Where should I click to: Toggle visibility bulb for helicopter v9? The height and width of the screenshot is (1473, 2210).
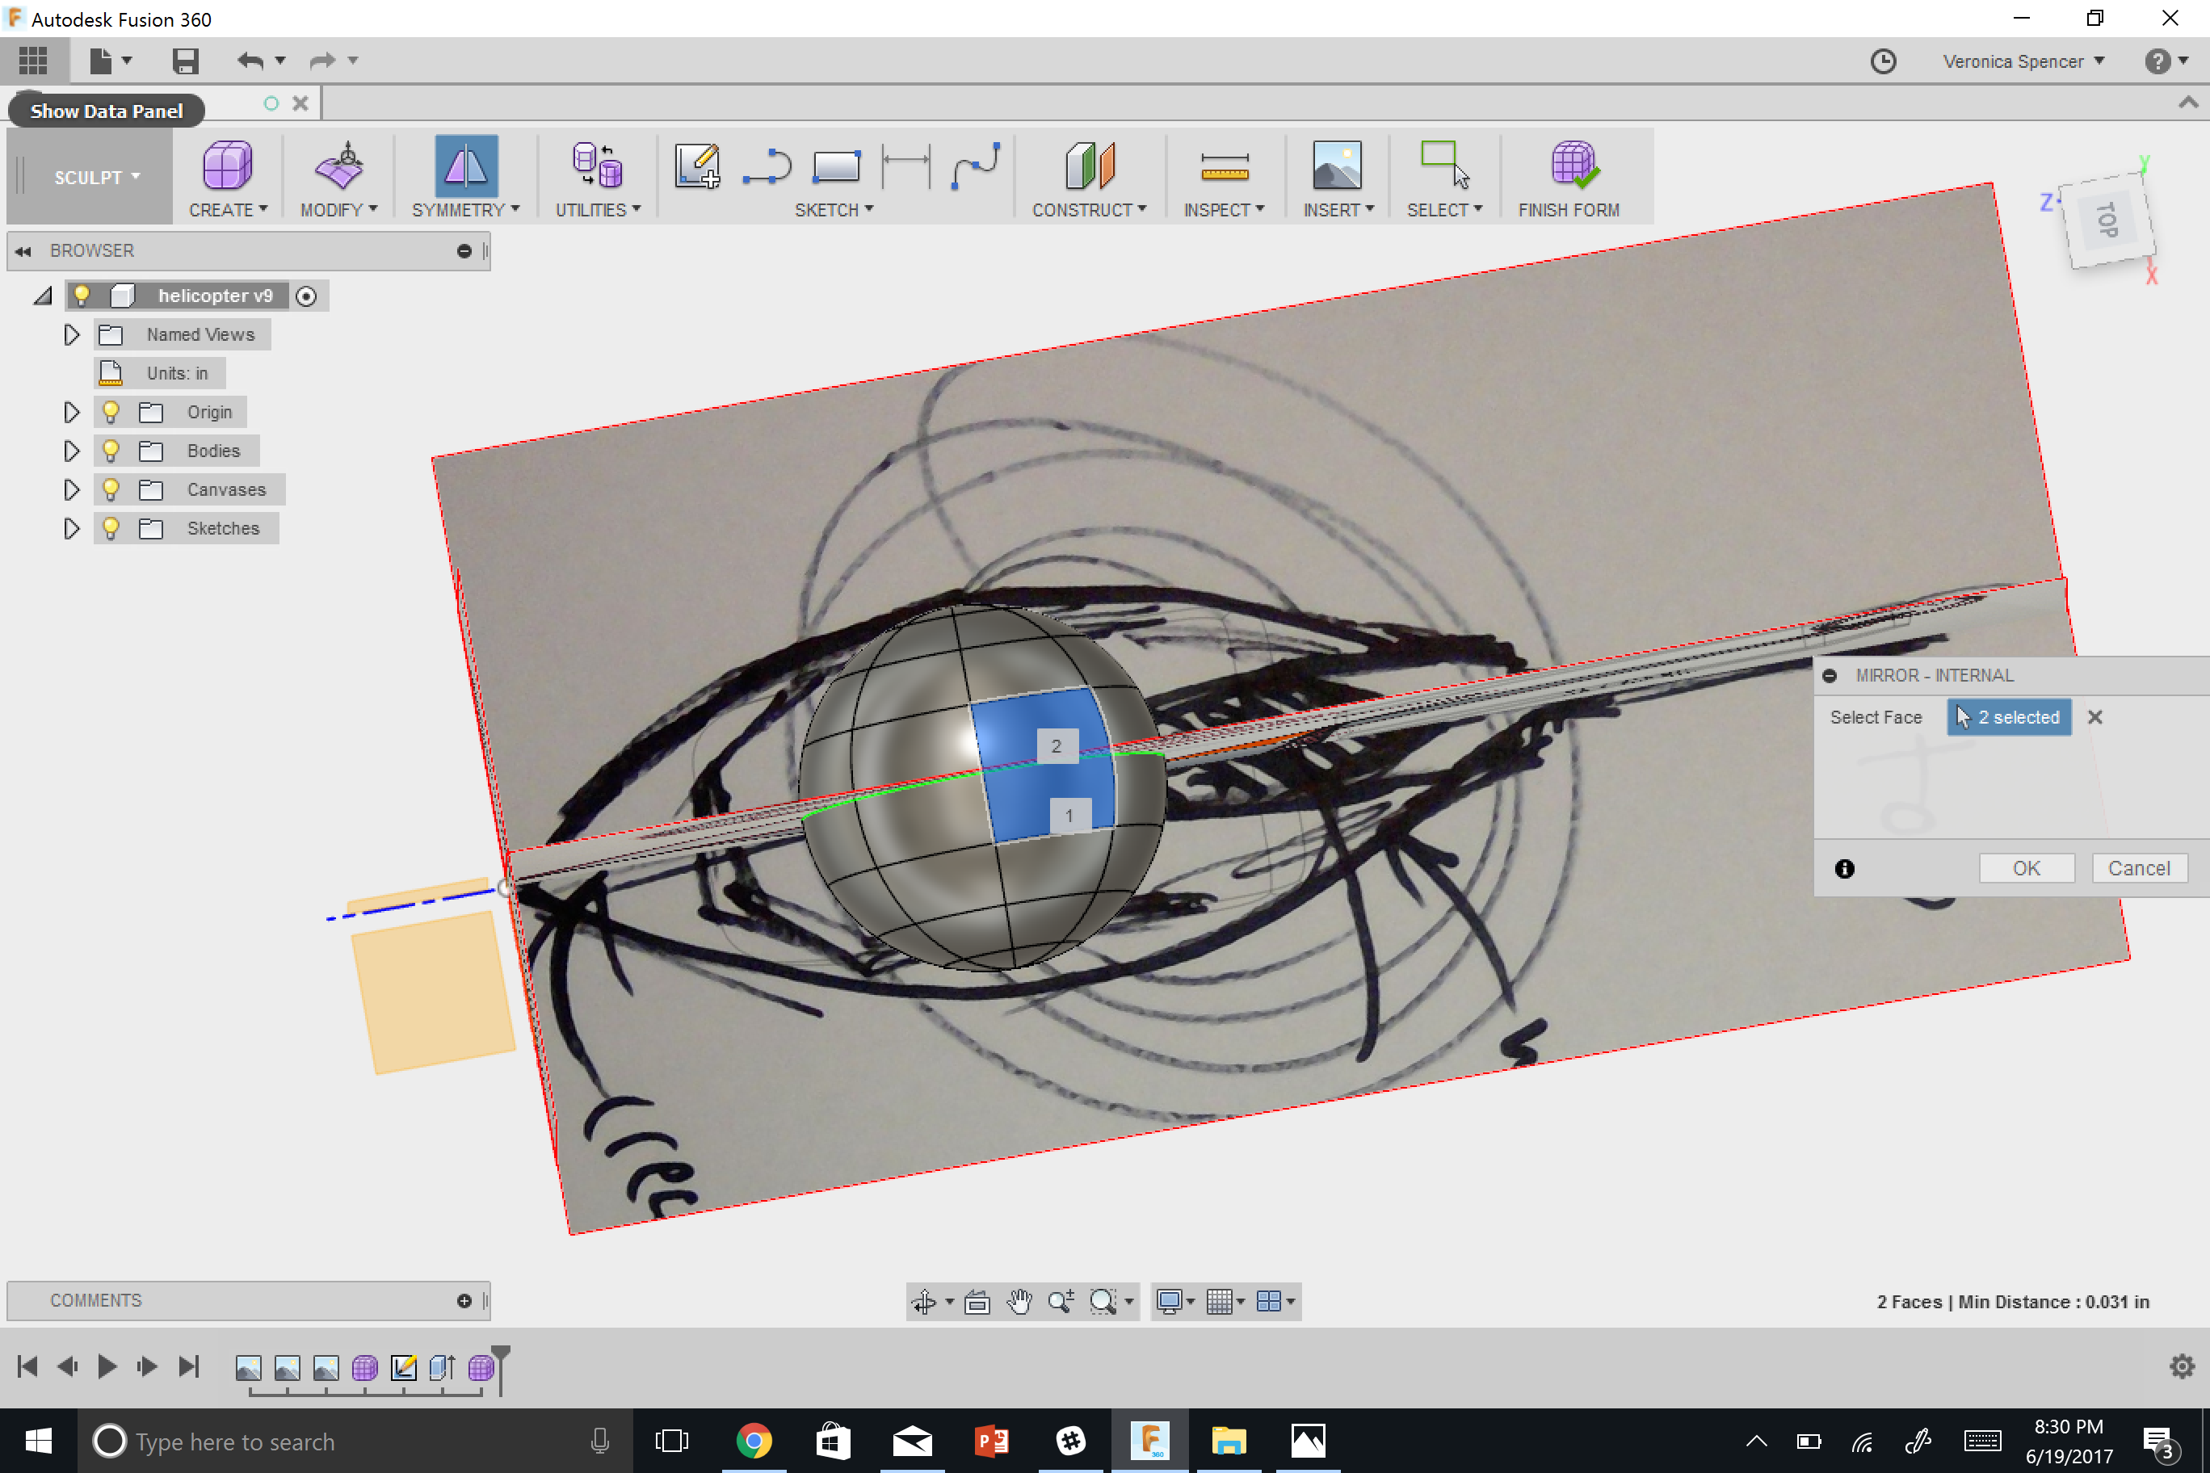click(82, 296)
